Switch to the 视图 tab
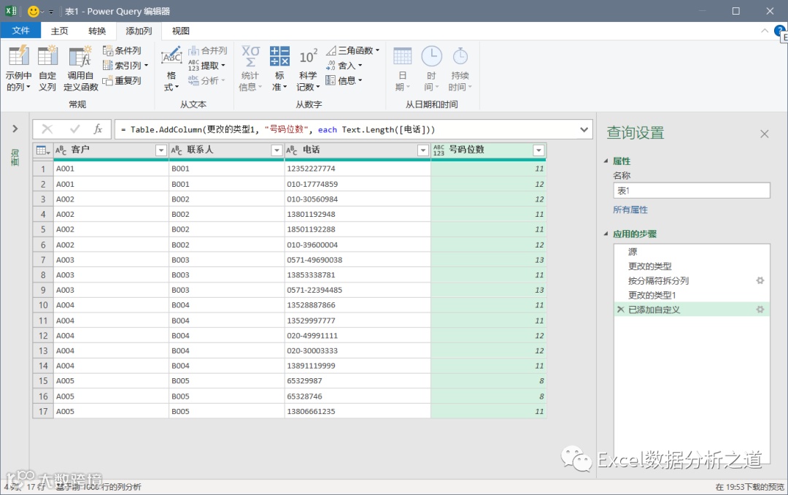This screenshot has height=495, width=788. (x=181, y=31)
